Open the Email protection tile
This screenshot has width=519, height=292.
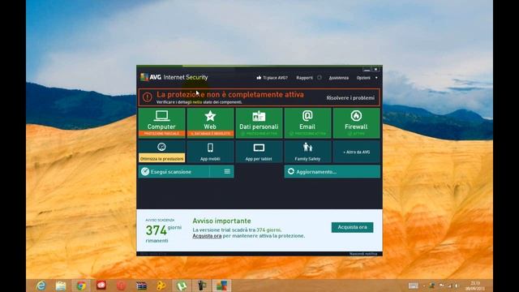tap(307, 122)
